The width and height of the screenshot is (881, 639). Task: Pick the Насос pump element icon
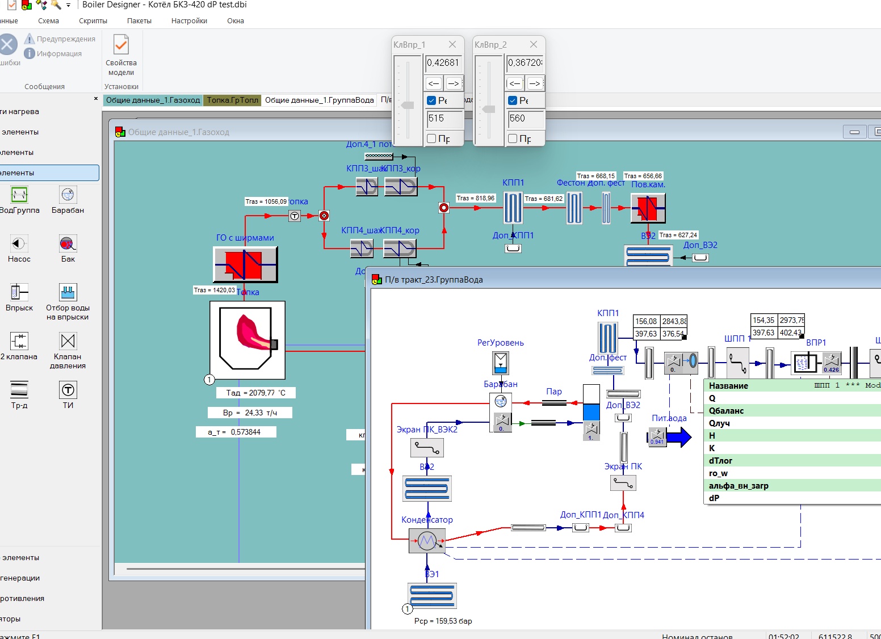(x=19, y=244)
